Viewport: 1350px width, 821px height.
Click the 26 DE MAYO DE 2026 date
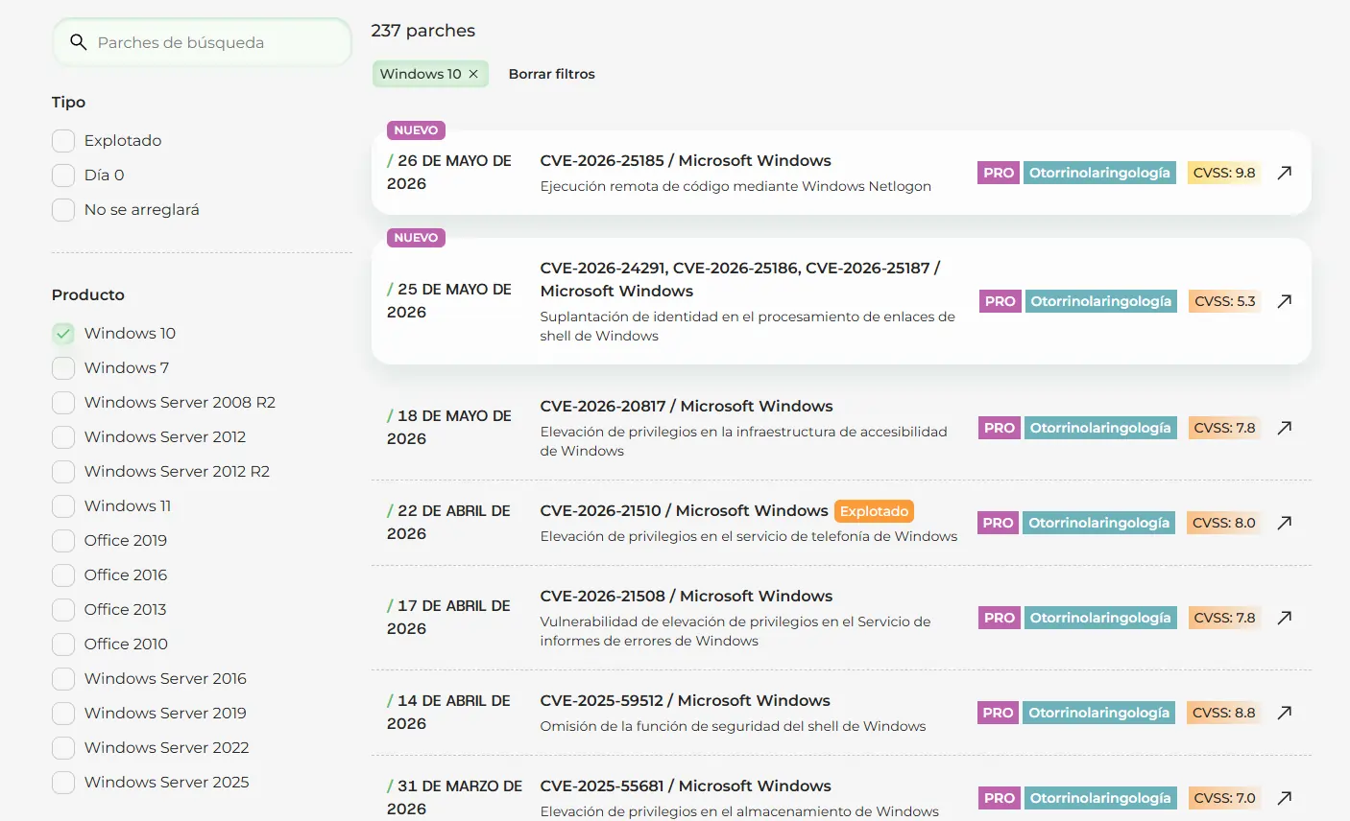pos(449,172)
